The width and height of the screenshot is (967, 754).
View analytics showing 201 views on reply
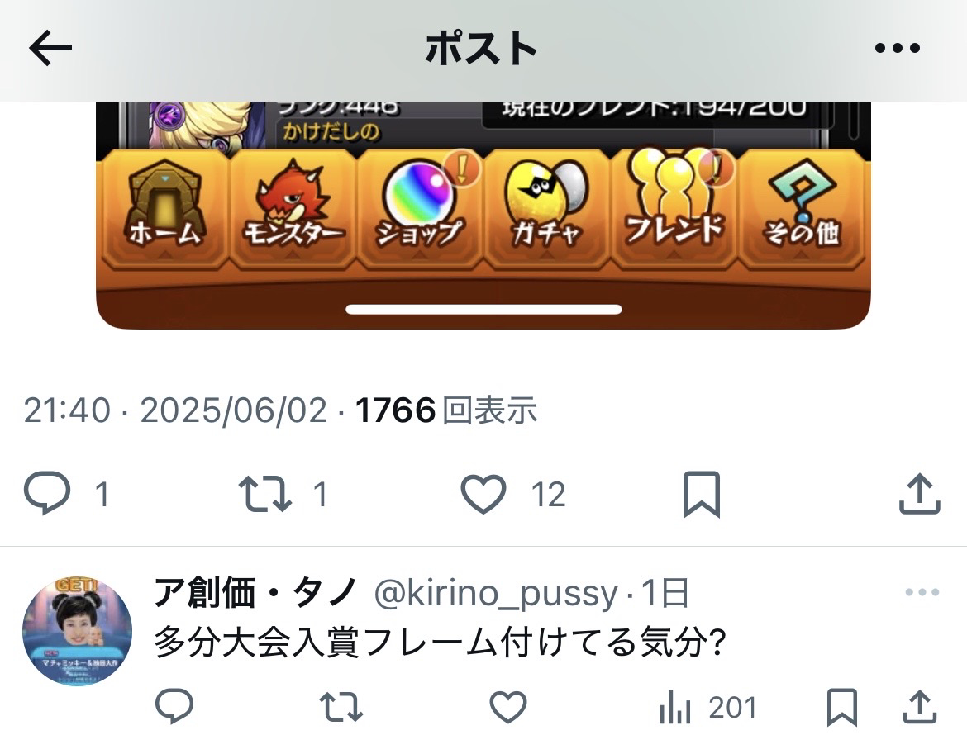click(707, 707)
